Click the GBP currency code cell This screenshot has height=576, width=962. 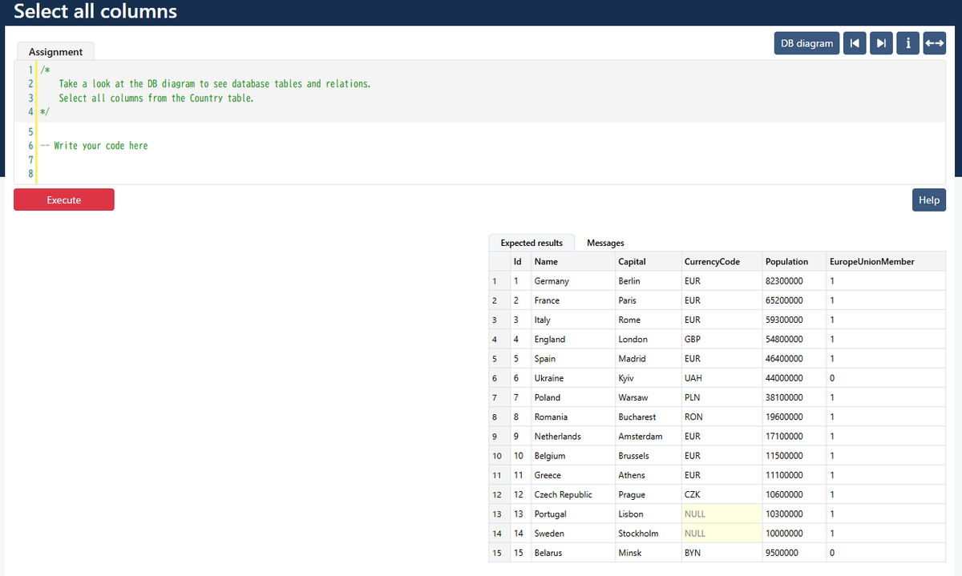click(721, 339)
